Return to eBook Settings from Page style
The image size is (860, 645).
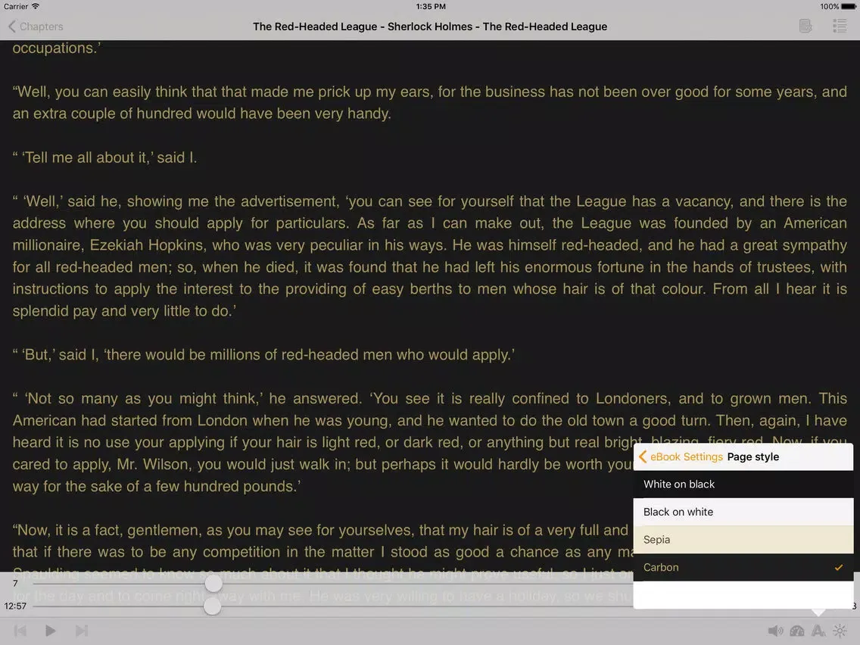point(681,457)
